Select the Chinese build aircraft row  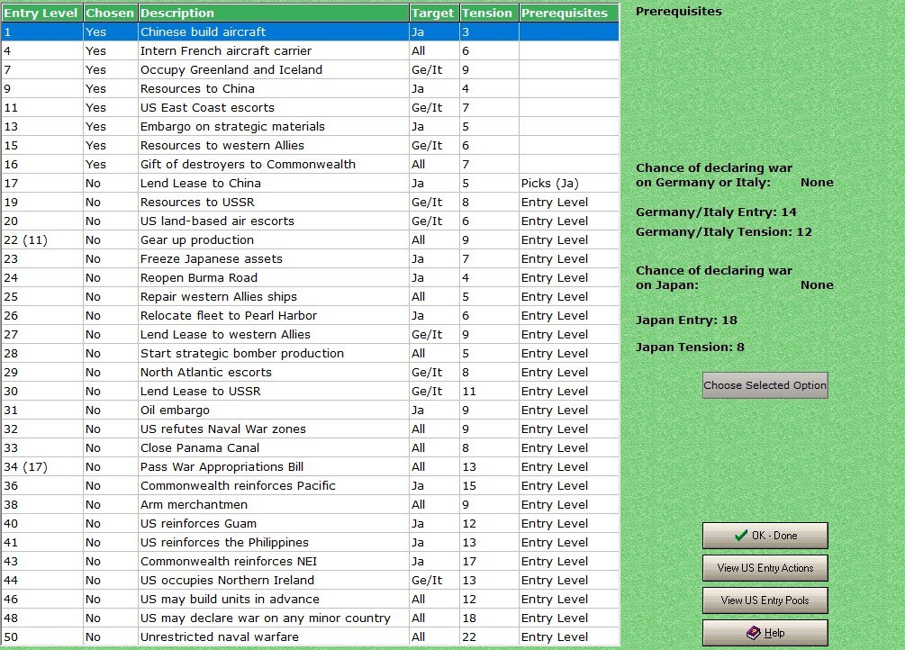coord(311,32)
